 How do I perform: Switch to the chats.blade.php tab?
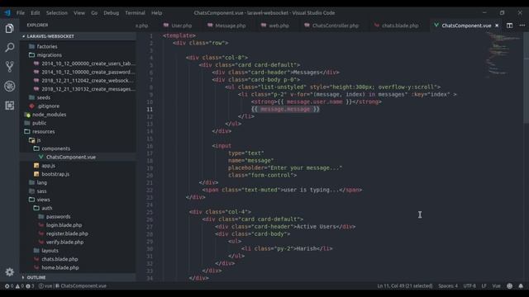pos(396,26)
